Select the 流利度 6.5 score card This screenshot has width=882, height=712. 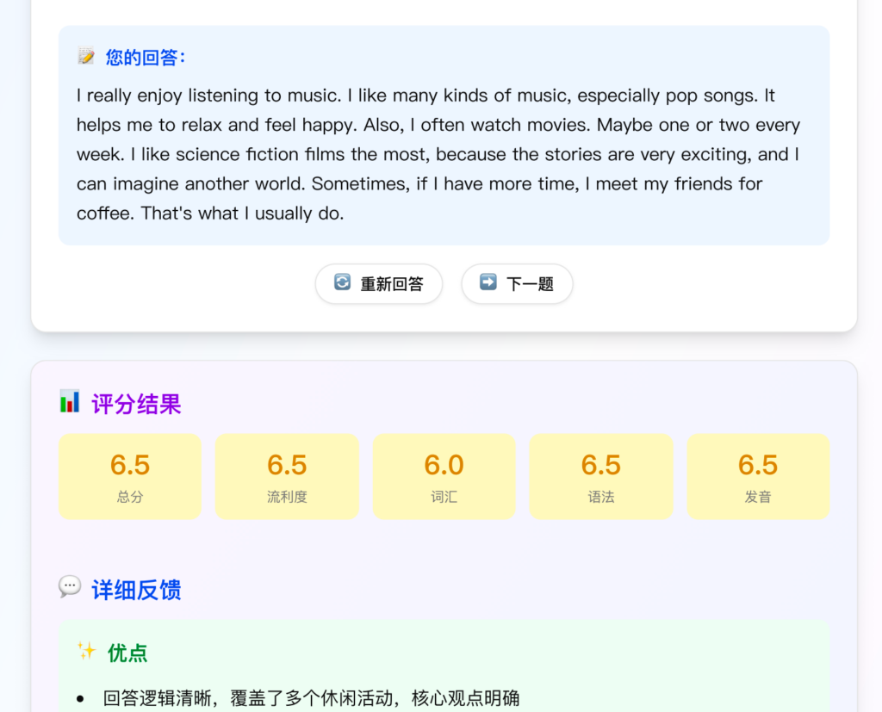(287, 476)
